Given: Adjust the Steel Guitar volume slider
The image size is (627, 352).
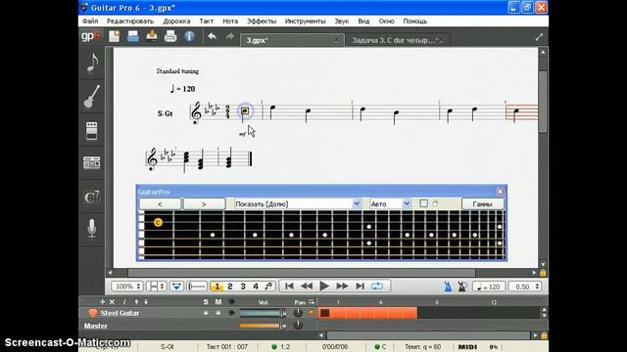Looking at the screenshot, I should point(263,313).
